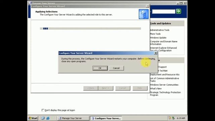Close the restart warning popup
Viewport: 215px width, 121px height.
click(x=156, y=53)
